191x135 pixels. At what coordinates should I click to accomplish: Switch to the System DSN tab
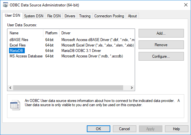[x=34, y=16]
